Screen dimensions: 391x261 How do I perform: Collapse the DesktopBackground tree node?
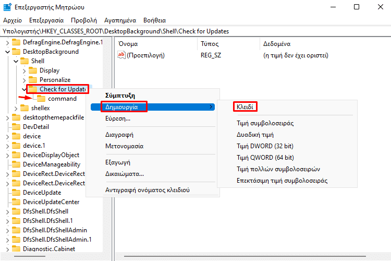coord(7,52)
